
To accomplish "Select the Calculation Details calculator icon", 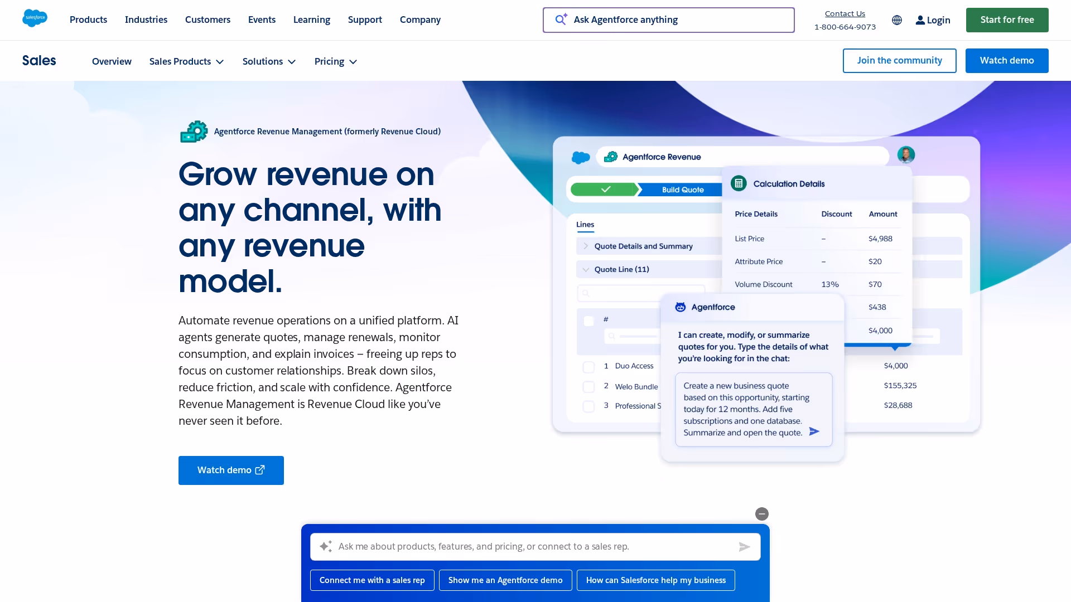I will (739, 183).
